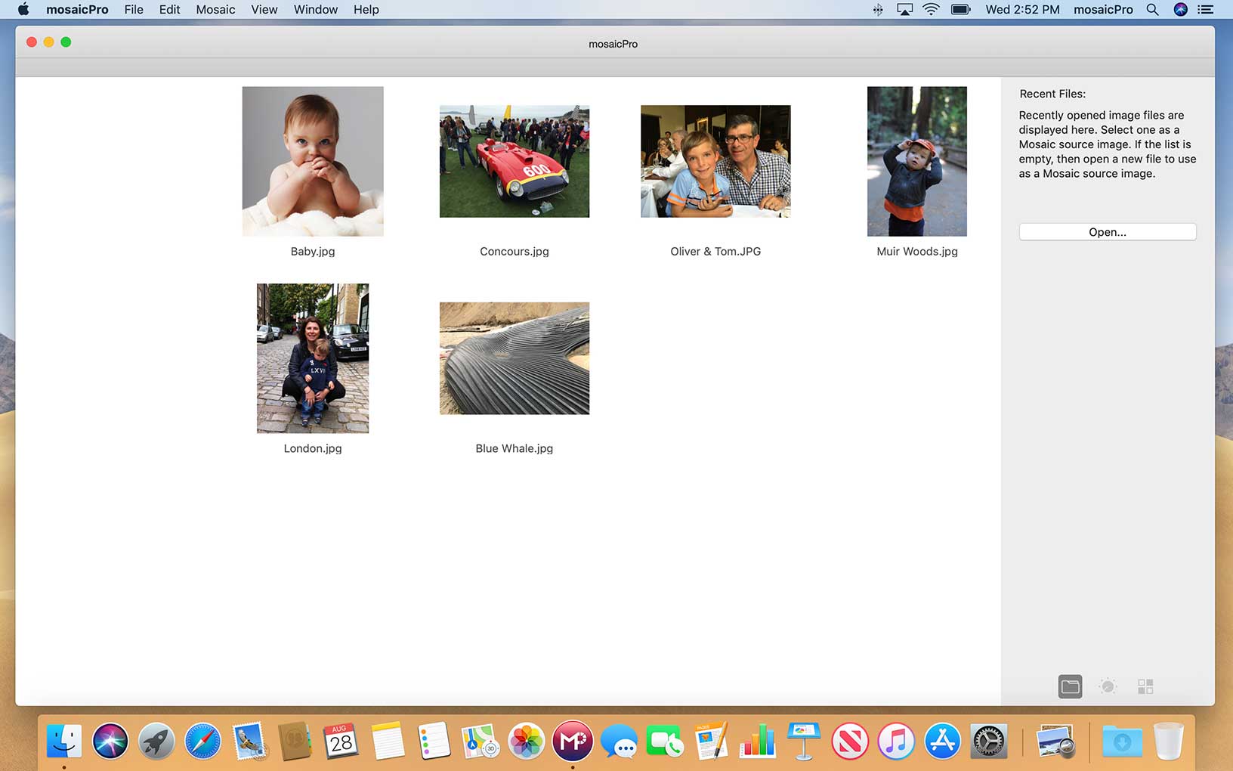
Task: Open Safari from the Dock
Action: (202, 742)
